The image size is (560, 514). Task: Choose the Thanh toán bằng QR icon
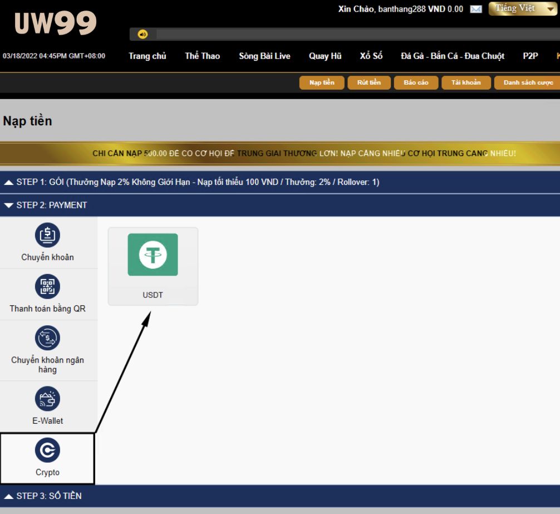[48, 287]
